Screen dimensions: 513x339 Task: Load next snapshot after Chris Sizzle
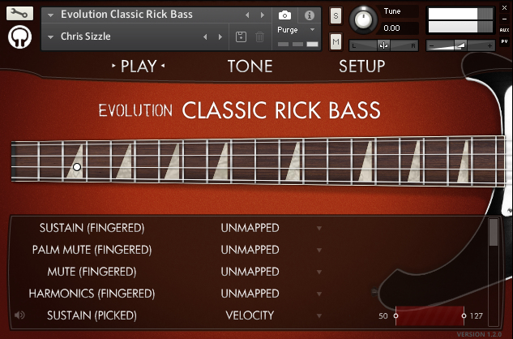coord(220,36)
